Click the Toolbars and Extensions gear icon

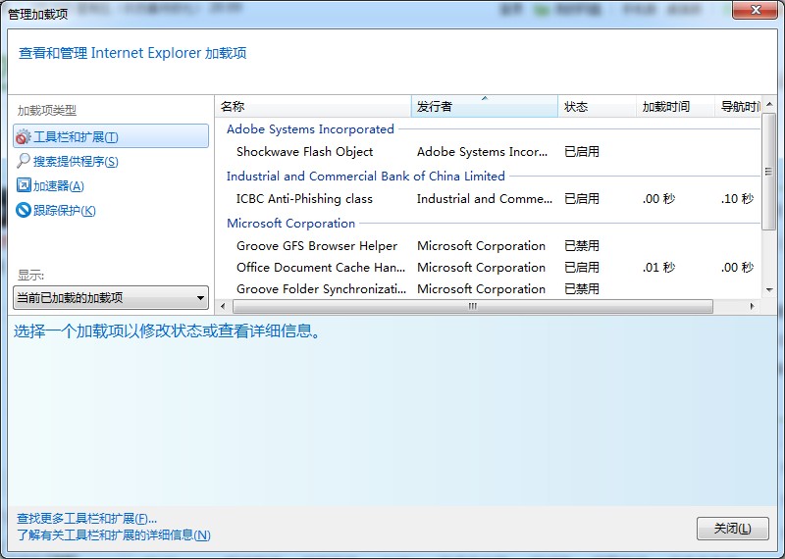23,136
